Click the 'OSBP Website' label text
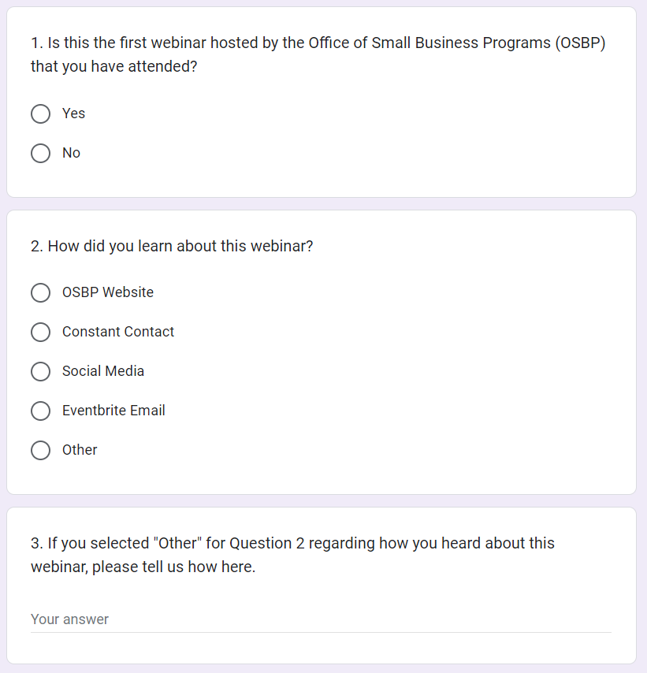This screenshot has width=647, height=673. [x=108, y=292]
